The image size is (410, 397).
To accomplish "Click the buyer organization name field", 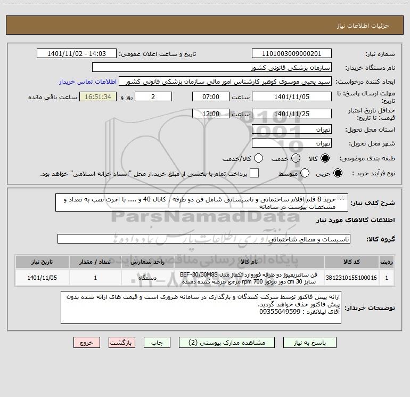I will [212, 68].
